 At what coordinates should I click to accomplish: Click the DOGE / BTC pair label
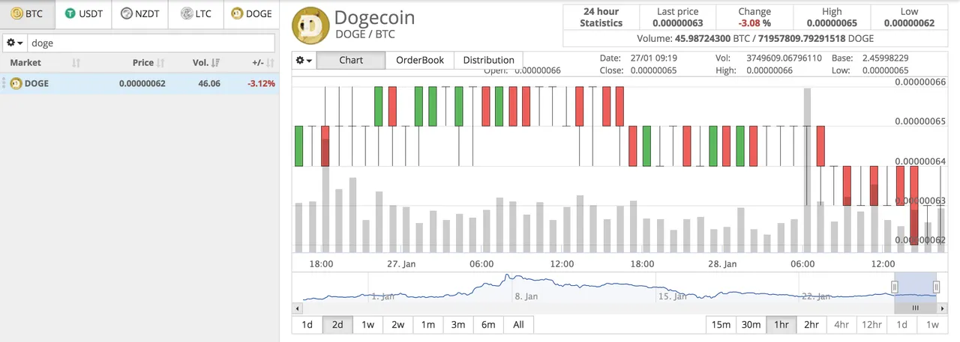point(364,35)
